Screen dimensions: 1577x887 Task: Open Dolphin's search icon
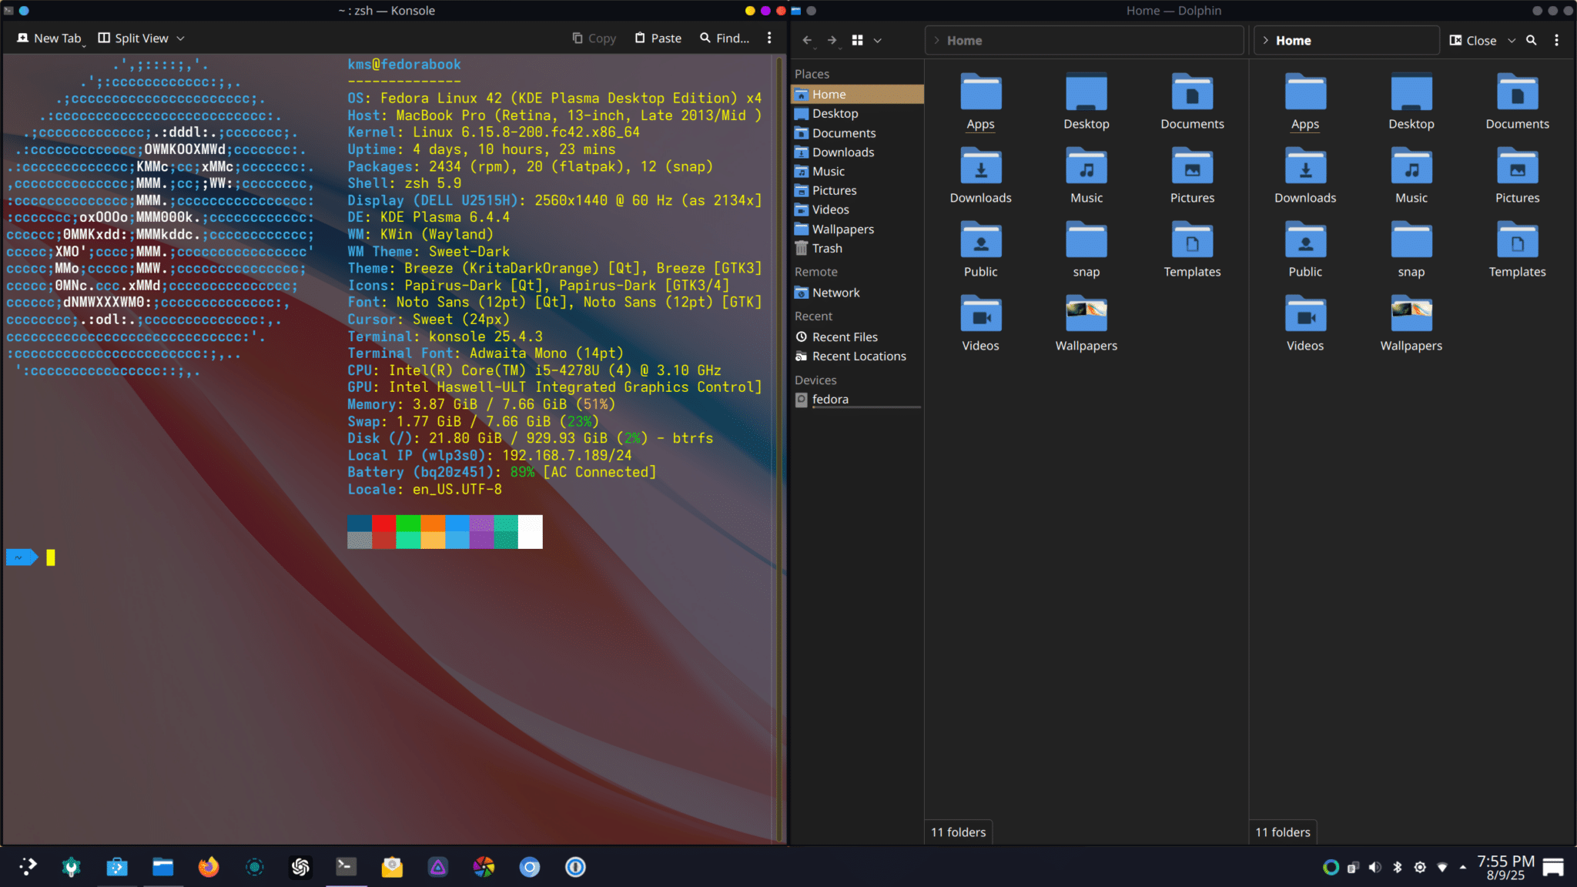[x=1532, y=40]
